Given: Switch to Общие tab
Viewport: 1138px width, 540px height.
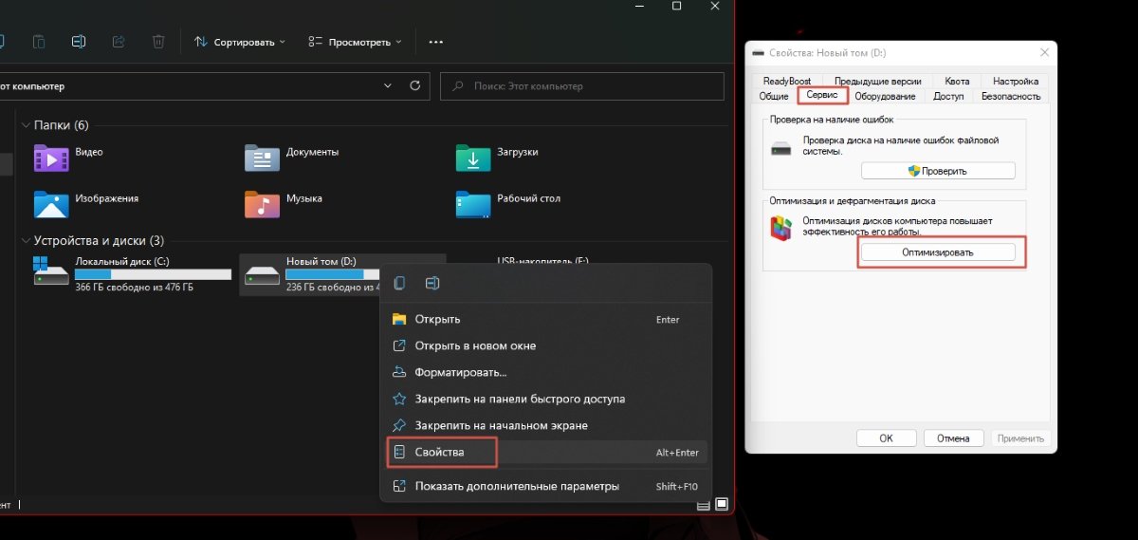Looking at the screenshot, I should [x=774, y=96].
